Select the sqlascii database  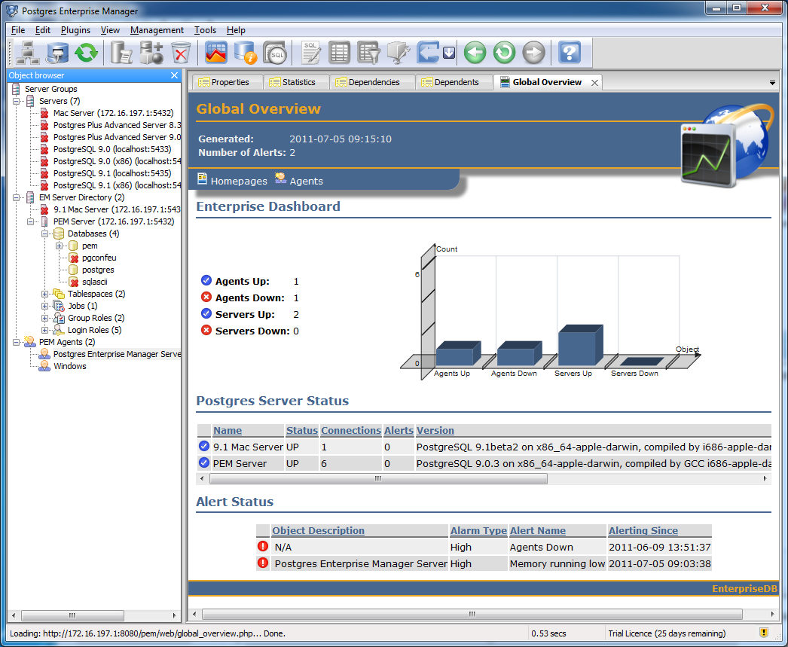click(x=94, y=282)
